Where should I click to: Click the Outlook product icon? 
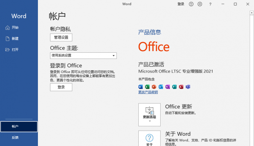pos(161,87)
